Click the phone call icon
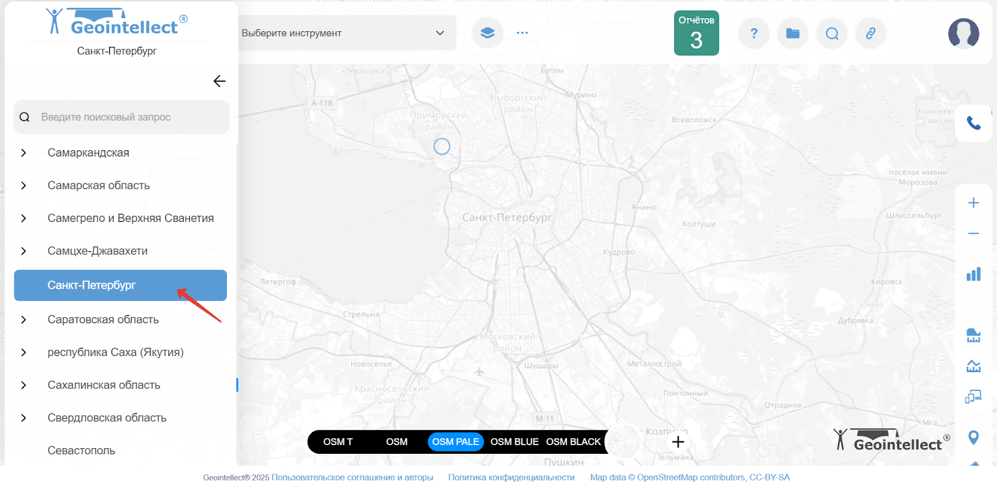This screenshot has width=997, height=485. [973, 123]
